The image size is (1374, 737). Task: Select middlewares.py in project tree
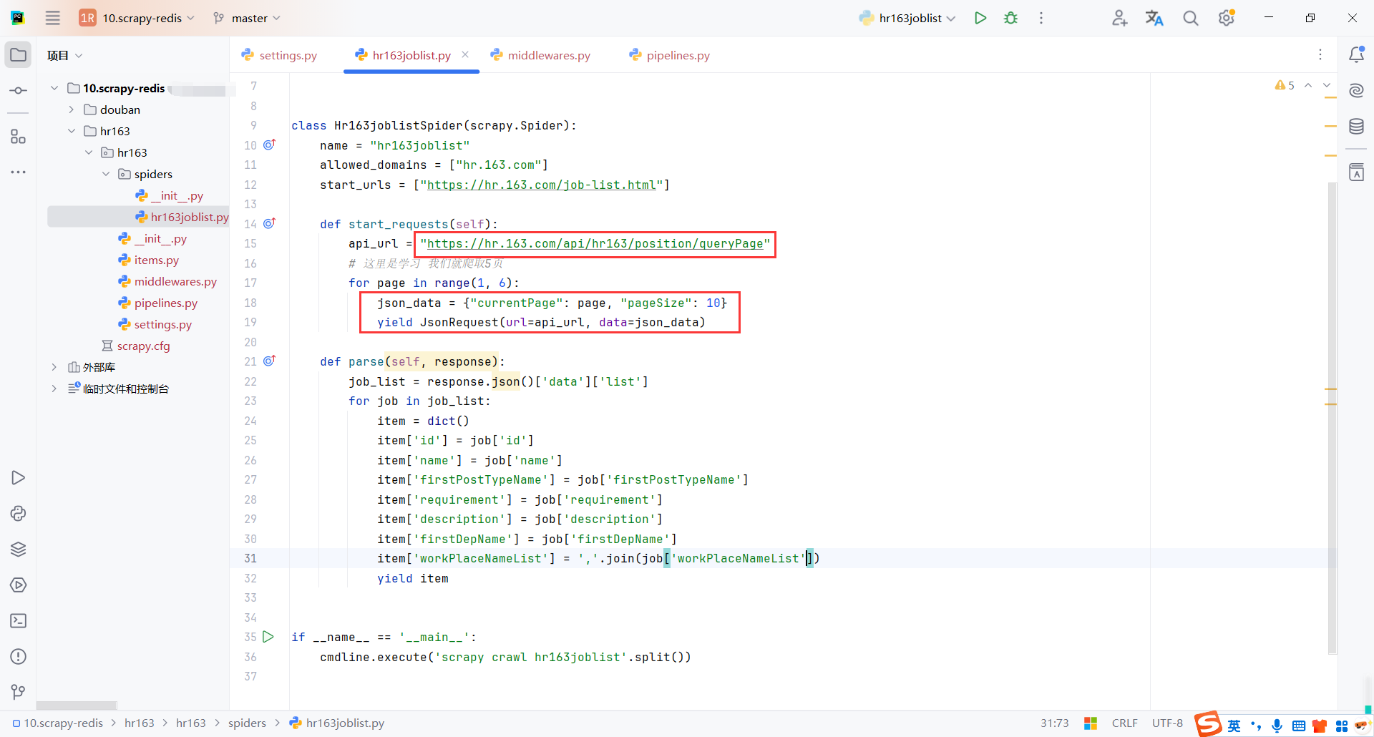167,281
